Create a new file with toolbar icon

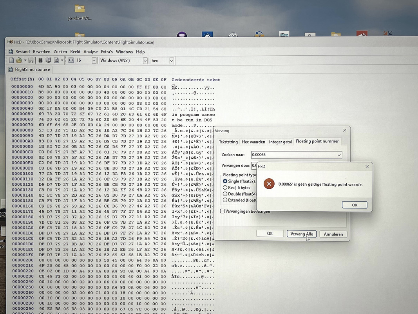pos(11,60)
